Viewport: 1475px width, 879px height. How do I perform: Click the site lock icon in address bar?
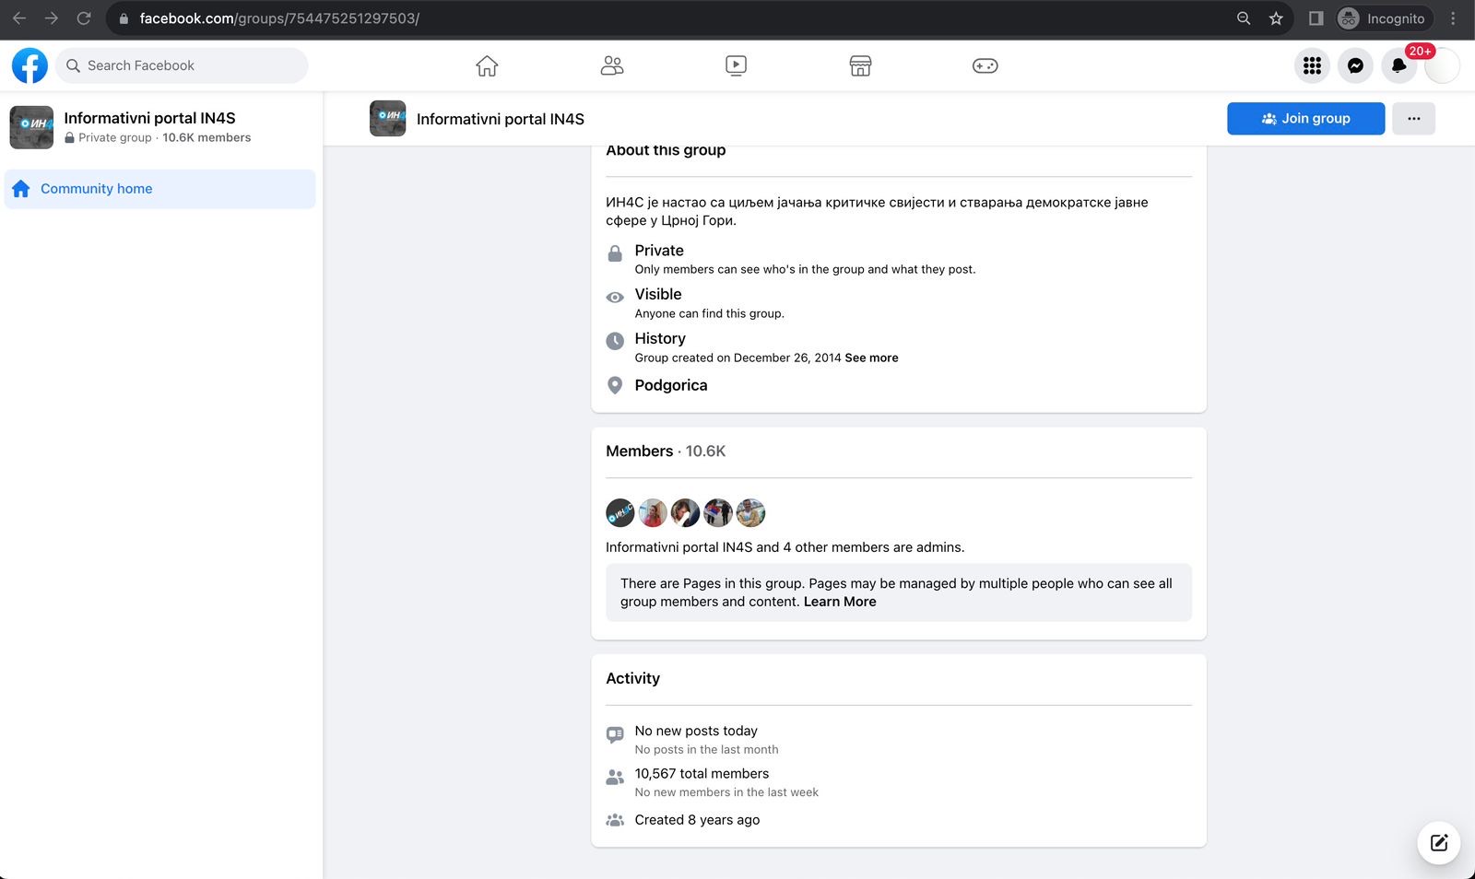(124, 18)
